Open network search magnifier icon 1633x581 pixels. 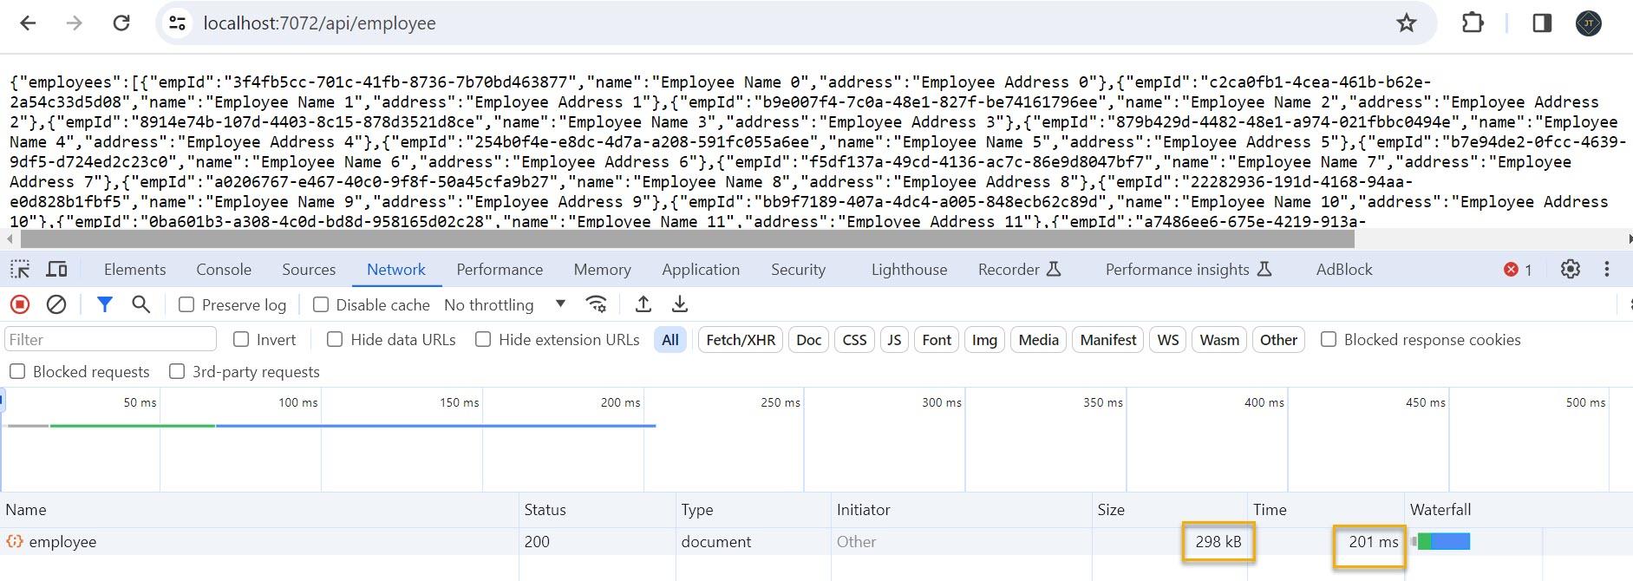(x=140, y=304)
